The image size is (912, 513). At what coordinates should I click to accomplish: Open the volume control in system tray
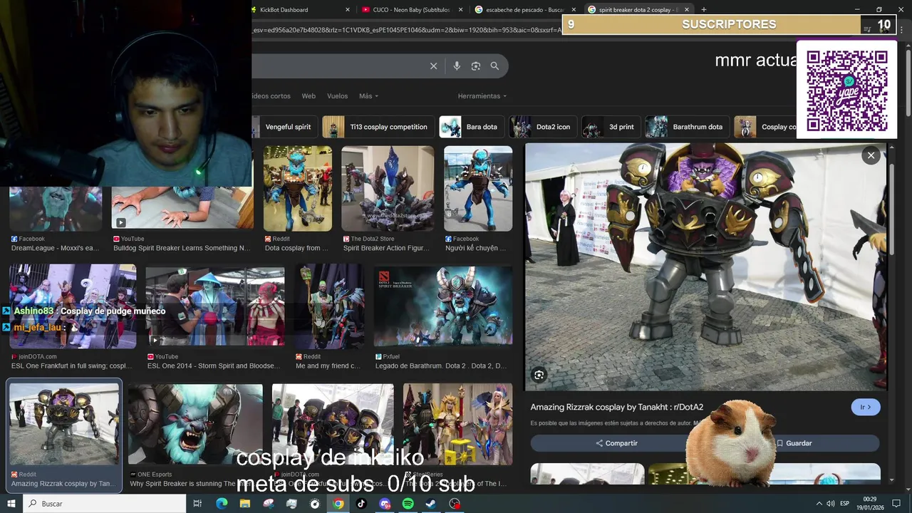[830, 504]
